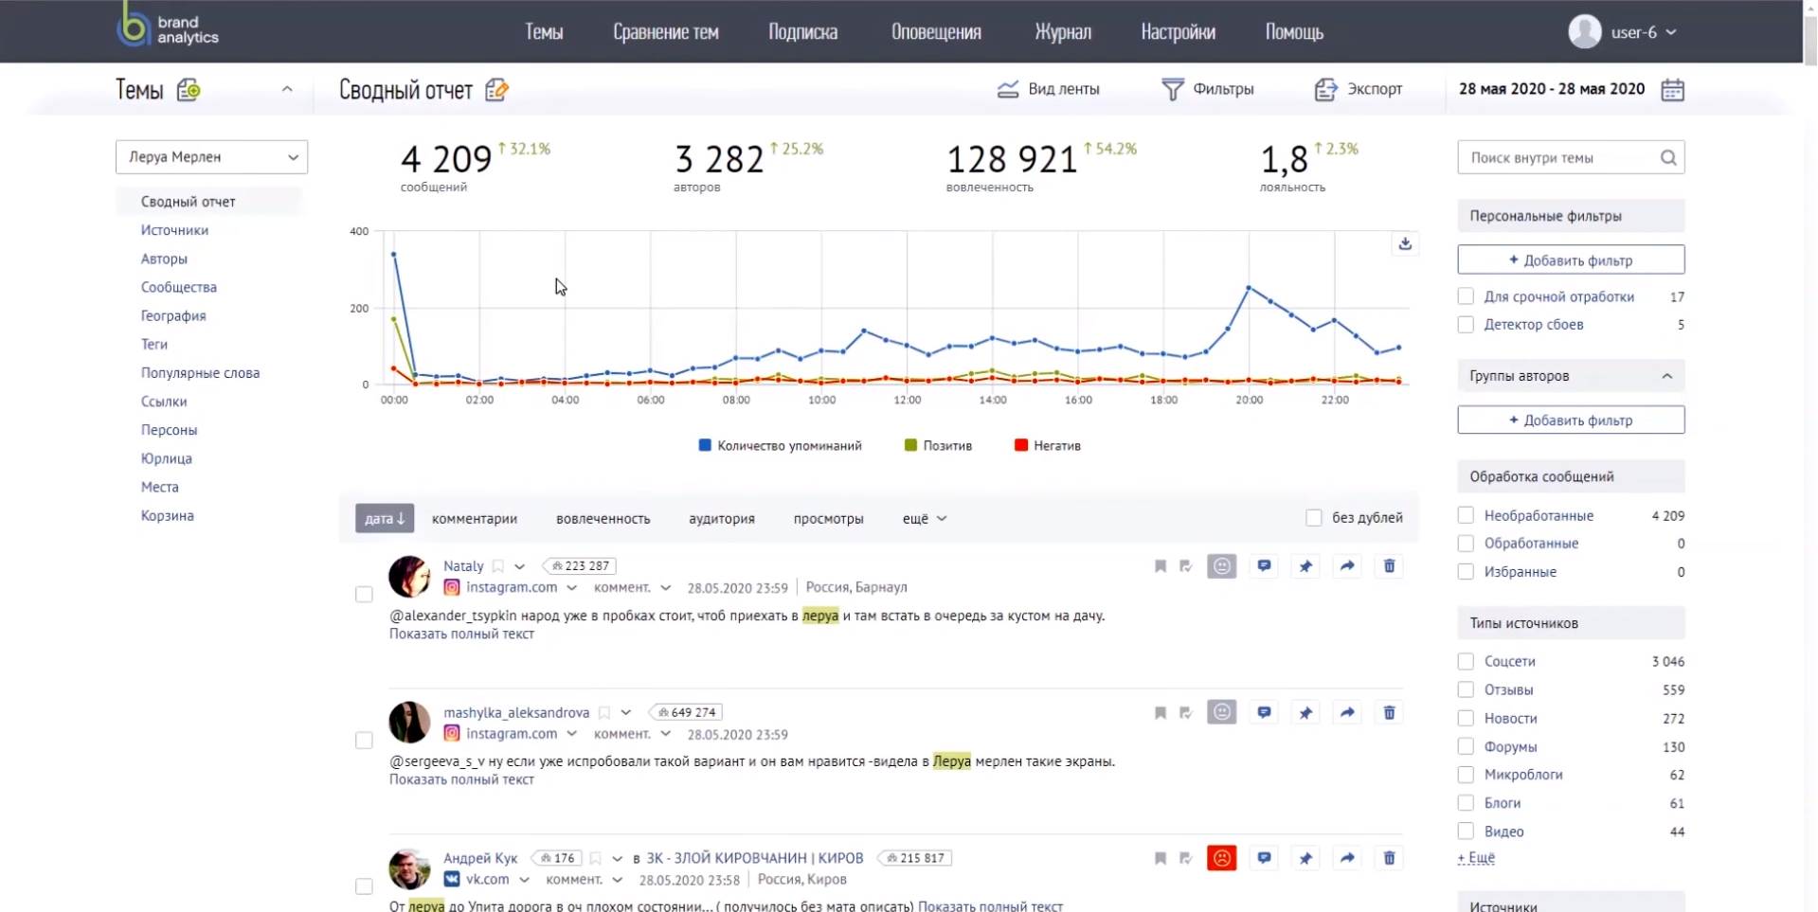The image size is (1818, 912).
Task: Bookmark the Nataly post
Action: click(x=1160, y=566)
